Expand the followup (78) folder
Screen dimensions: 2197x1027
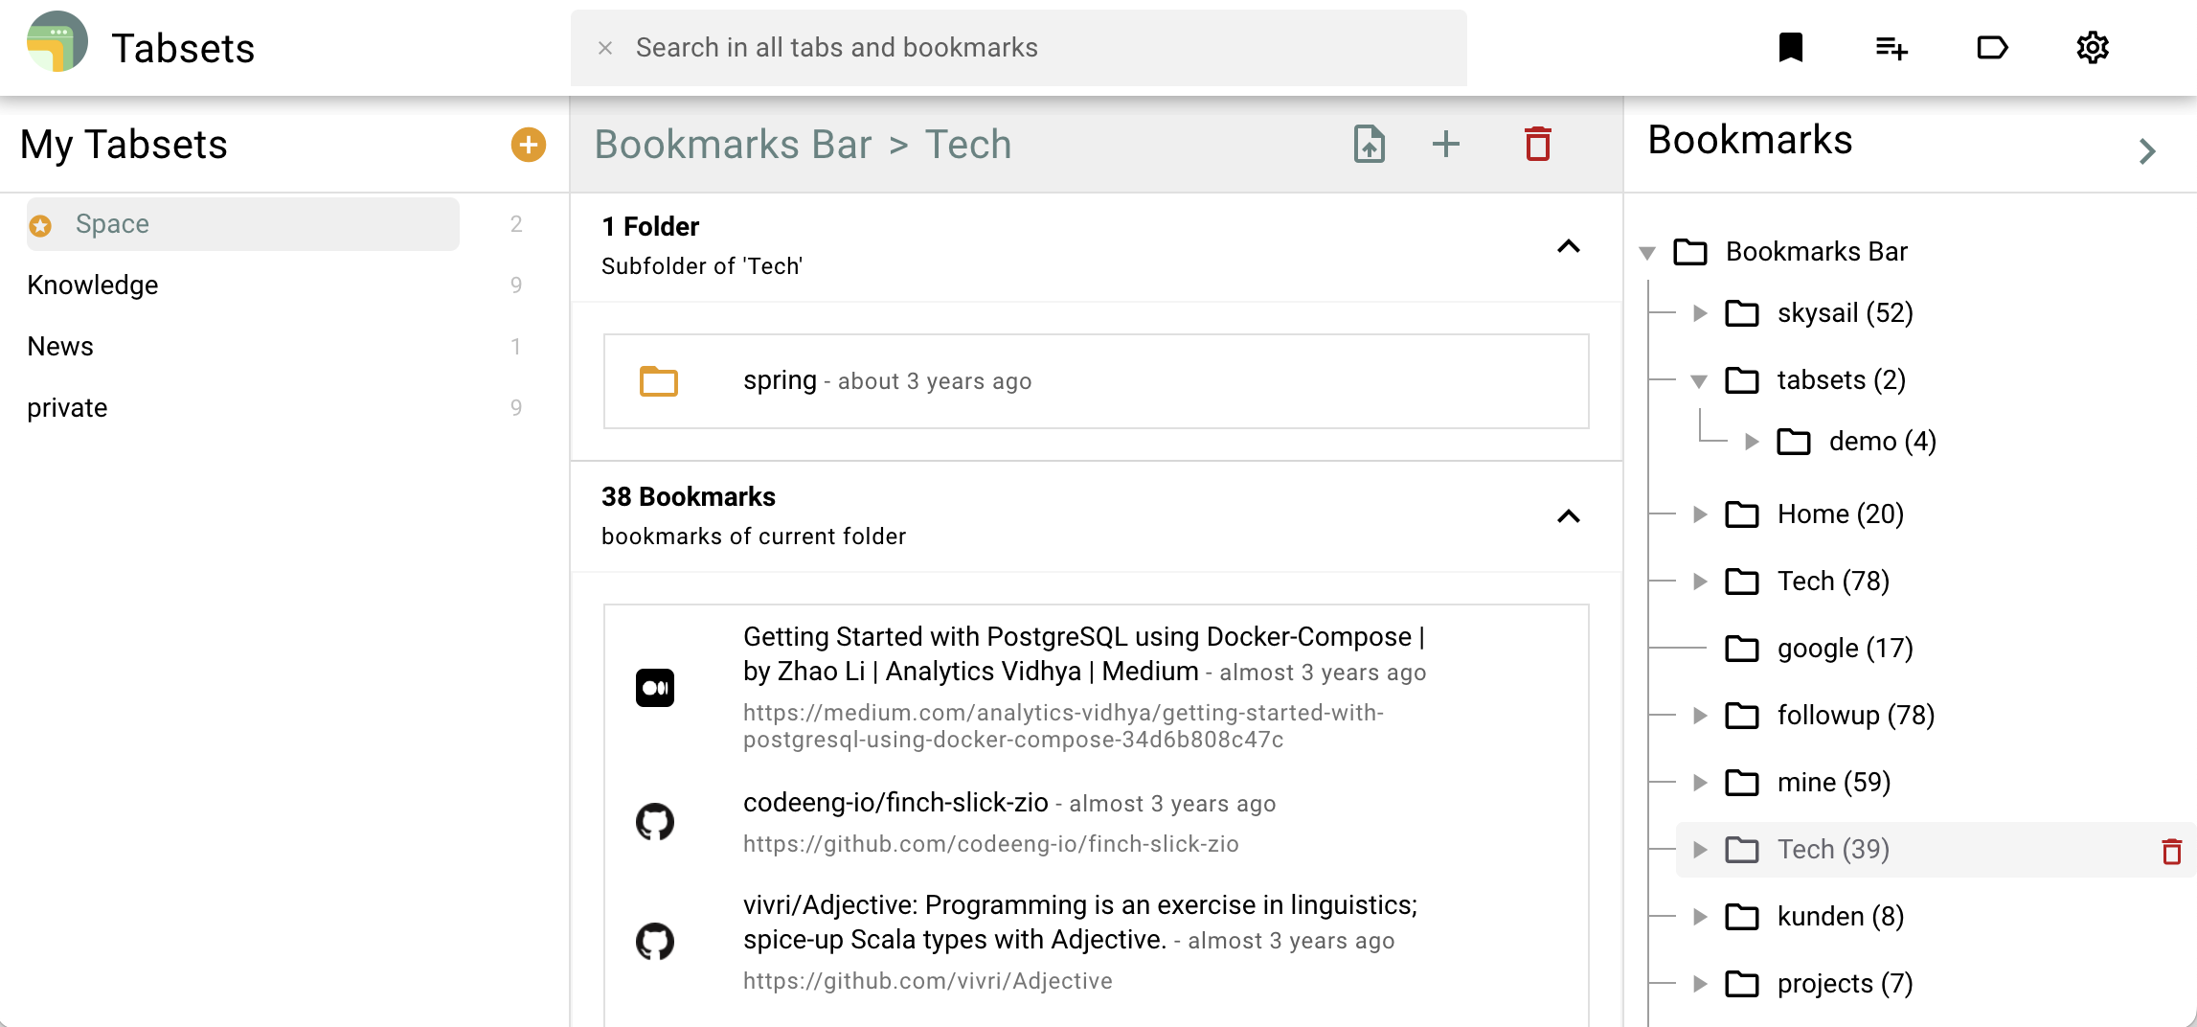[x=1700, y=716]
